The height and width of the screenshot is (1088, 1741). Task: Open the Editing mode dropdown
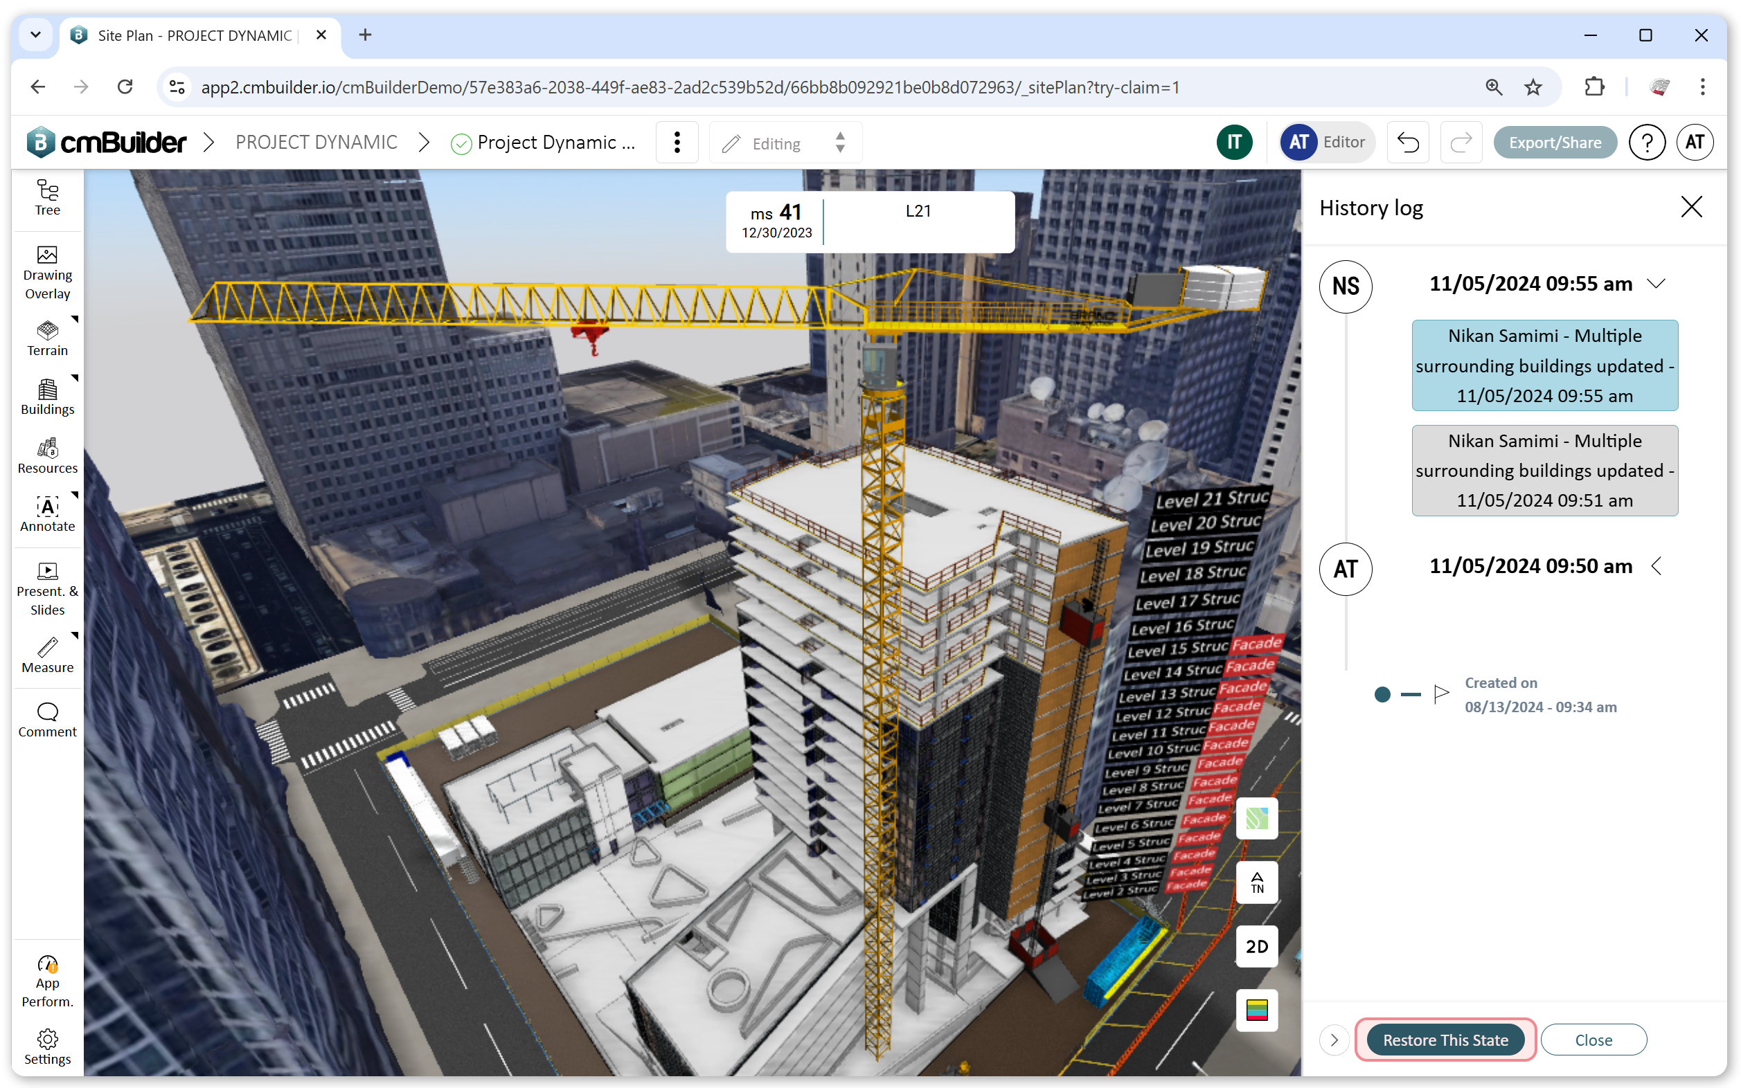[x=785, y=143]
